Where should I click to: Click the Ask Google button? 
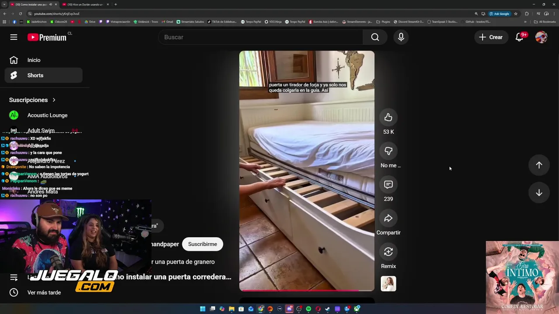coord(500,14)
